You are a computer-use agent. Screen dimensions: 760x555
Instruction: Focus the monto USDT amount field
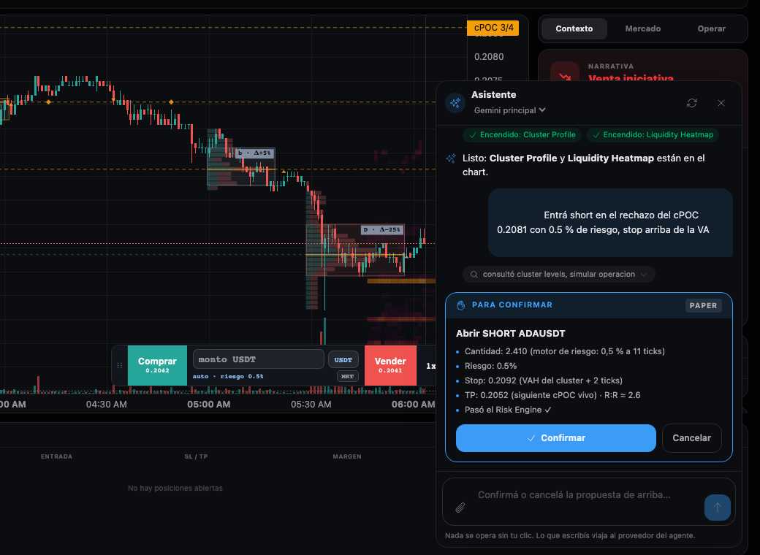[259, 359]
